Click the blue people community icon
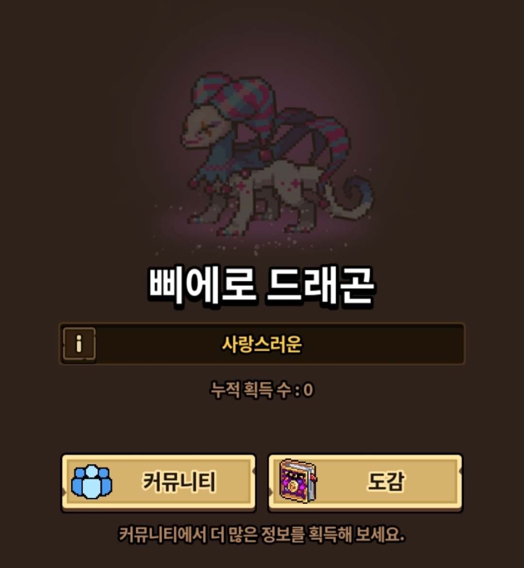This screenshot has width=524, height=568. coord(91,482)
